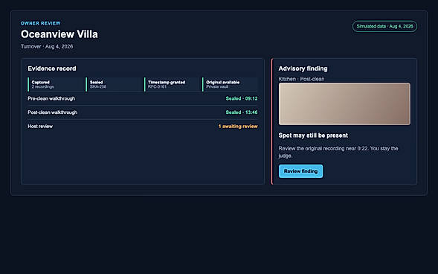Open the Host review row

click(143, 127)
